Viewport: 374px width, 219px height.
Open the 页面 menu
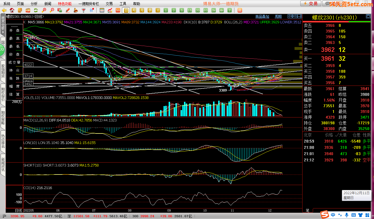click(x=20, y=4)
